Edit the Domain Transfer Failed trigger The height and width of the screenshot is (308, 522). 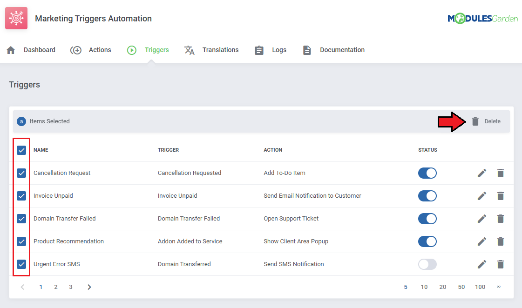click(x=481, y=219)
